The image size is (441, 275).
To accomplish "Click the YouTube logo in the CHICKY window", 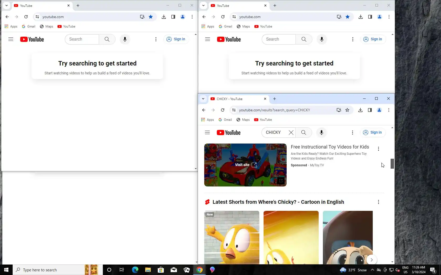I will tap(229, 133).
